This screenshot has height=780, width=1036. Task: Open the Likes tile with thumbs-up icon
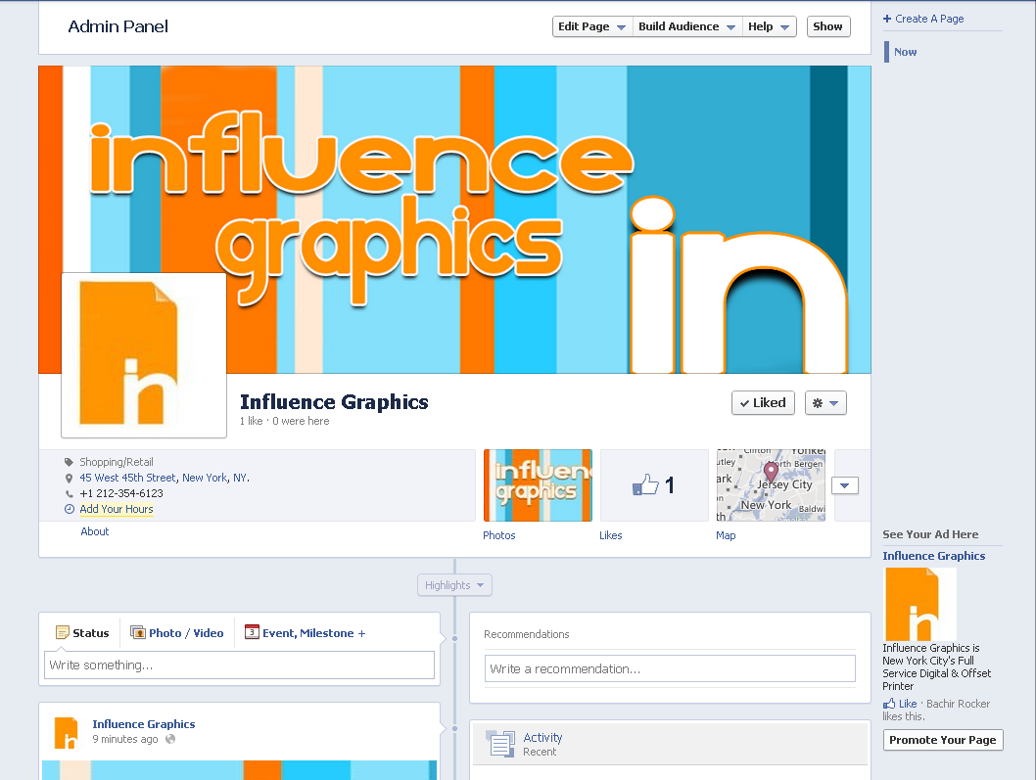coord(654,485)
